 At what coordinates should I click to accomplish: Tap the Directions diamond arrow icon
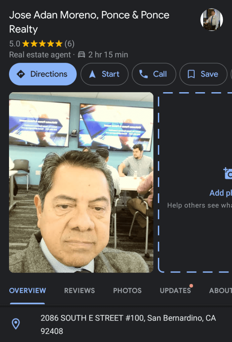pyautogui.click(x=21, y=74)
